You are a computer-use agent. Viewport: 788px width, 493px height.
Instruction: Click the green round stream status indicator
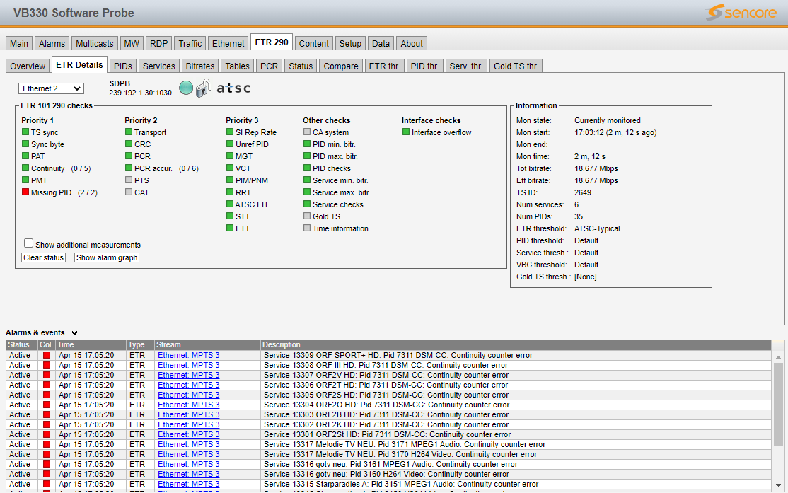coord(186,88)
